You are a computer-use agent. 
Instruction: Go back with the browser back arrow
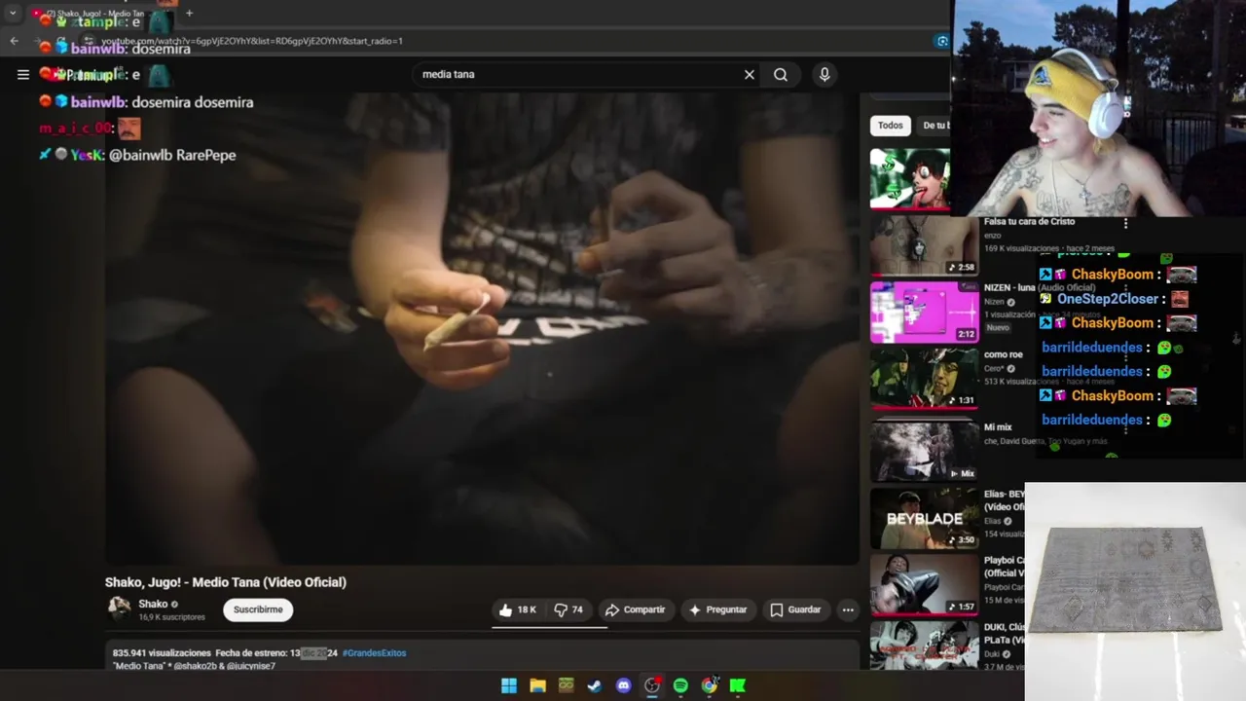point(14,41)
